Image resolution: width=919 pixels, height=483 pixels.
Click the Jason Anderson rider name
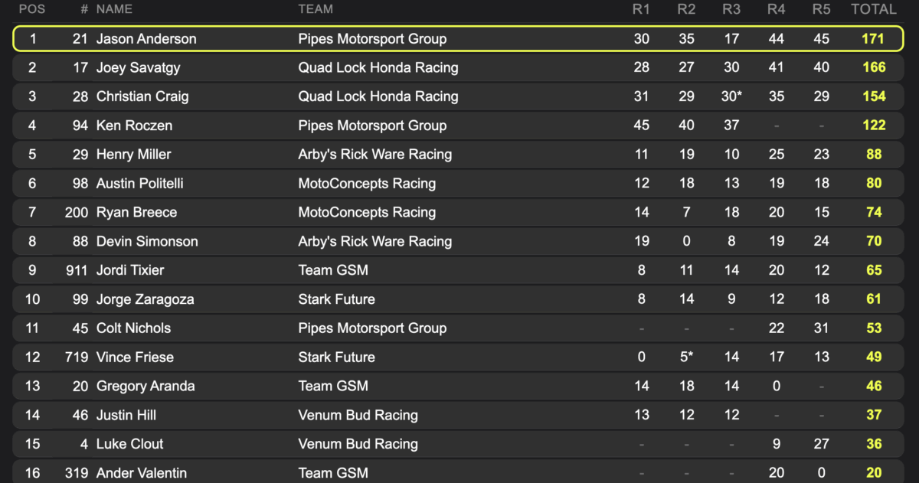click(x=146, y=39)
